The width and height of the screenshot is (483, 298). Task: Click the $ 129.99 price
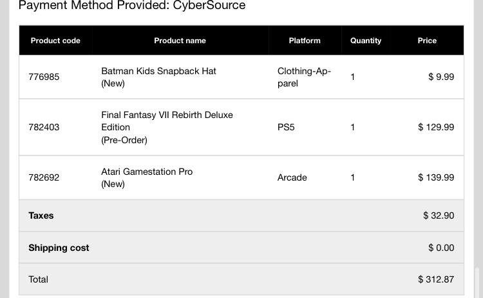(436, 127)
